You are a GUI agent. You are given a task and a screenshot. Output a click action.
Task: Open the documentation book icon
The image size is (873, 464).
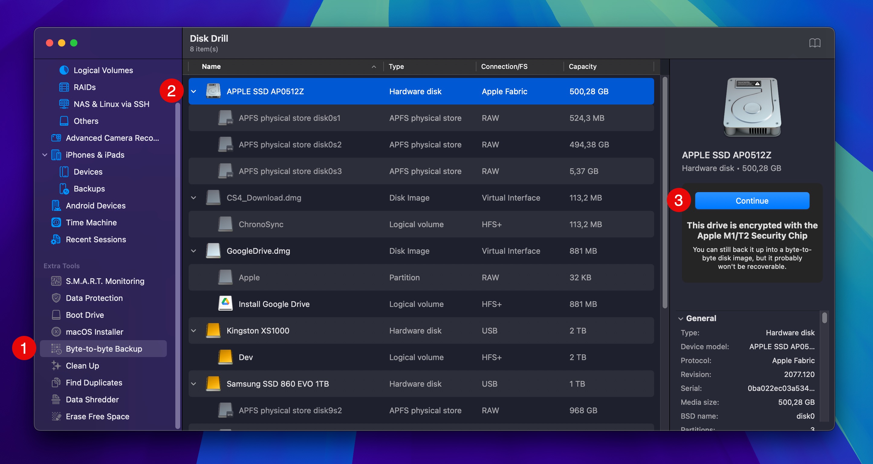(815, 43)
